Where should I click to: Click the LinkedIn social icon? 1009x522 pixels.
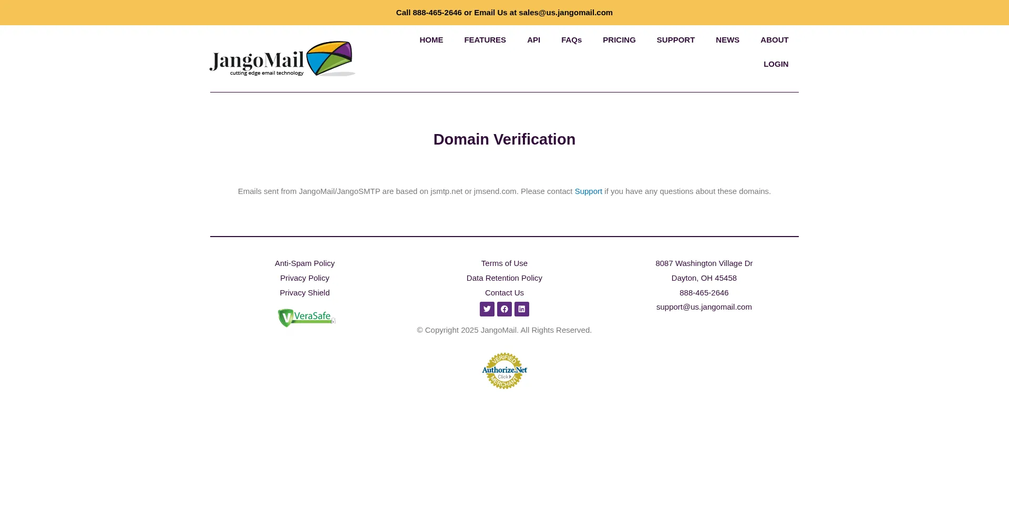521,309
